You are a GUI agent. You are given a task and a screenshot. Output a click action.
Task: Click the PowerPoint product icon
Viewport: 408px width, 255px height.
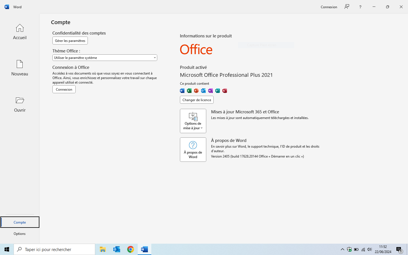pyautogui.click(x=196, y=91)
